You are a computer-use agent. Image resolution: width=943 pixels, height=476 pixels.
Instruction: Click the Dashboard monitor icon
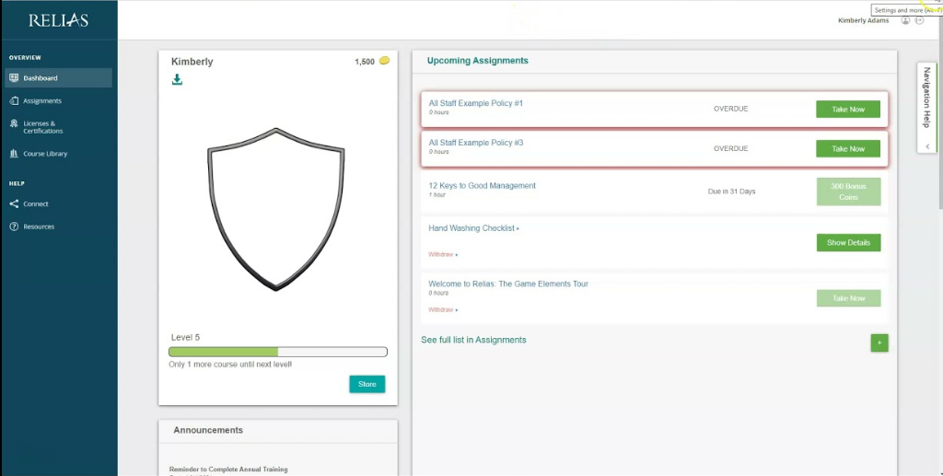click(14, 78)
